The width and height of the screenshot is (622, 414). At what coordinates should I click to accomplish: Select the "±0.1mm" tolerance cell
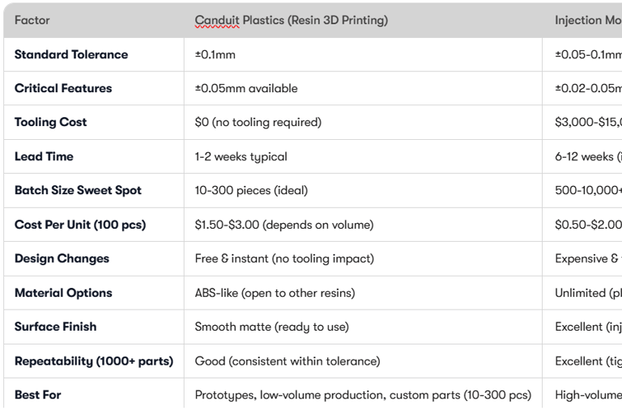click(215, 55)
